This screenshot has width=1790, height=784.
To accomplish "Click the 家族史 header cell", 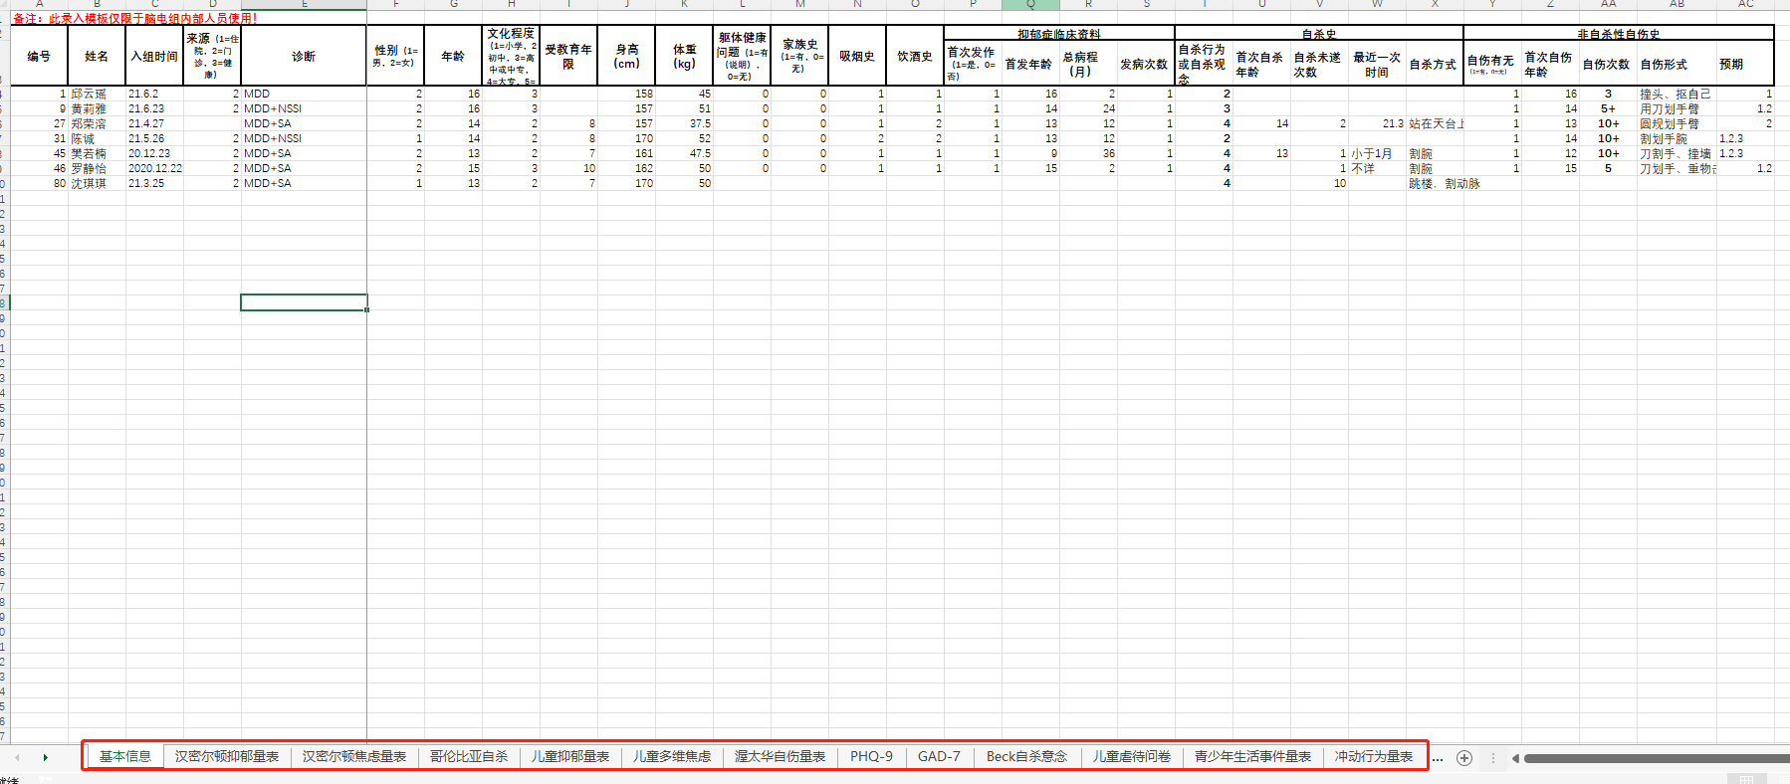I will (799, 56).
